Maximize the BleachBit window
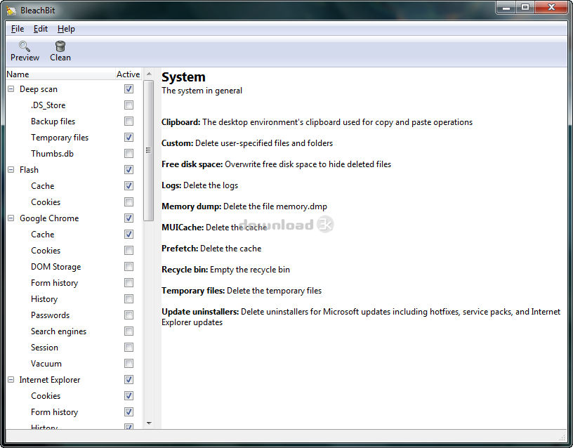The image size is (573, 448). [525, 8]
